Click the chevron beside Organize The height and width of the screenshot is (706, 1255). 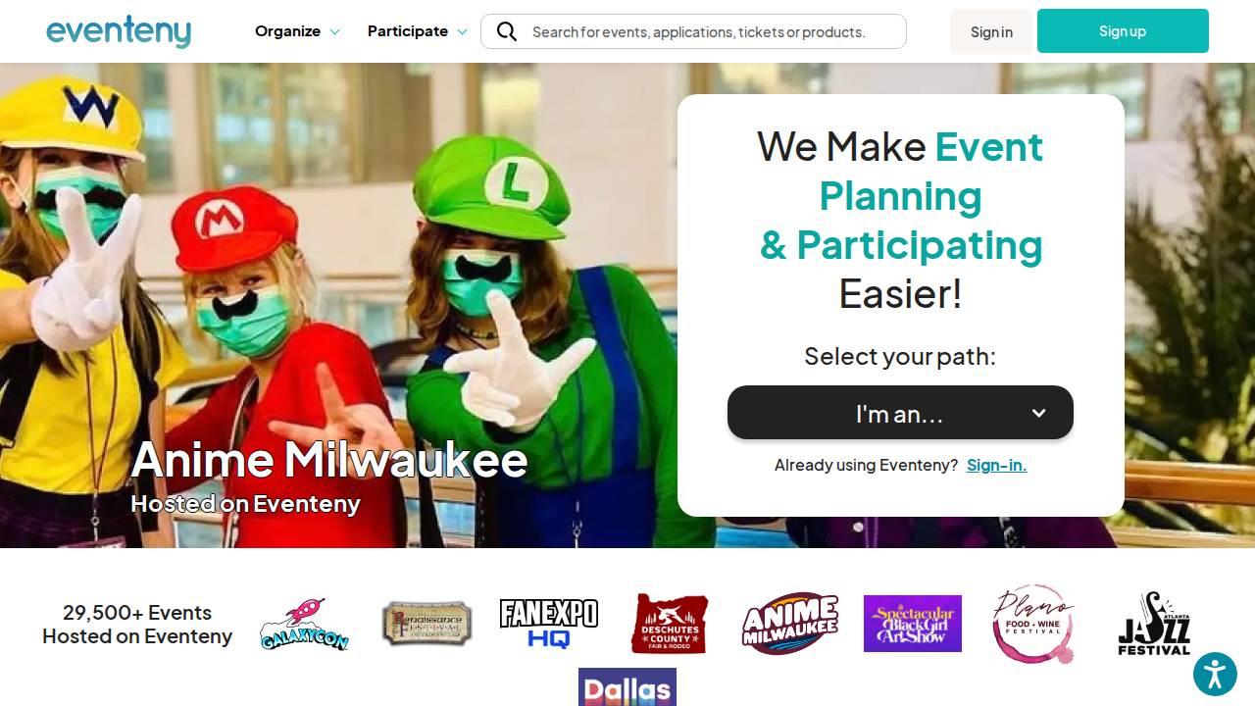(x=334, y=32)
